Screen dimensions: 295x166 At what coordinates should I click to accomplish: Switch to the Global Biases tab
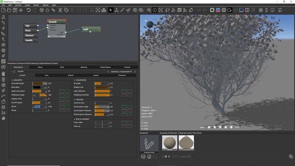tap(106, 67)
